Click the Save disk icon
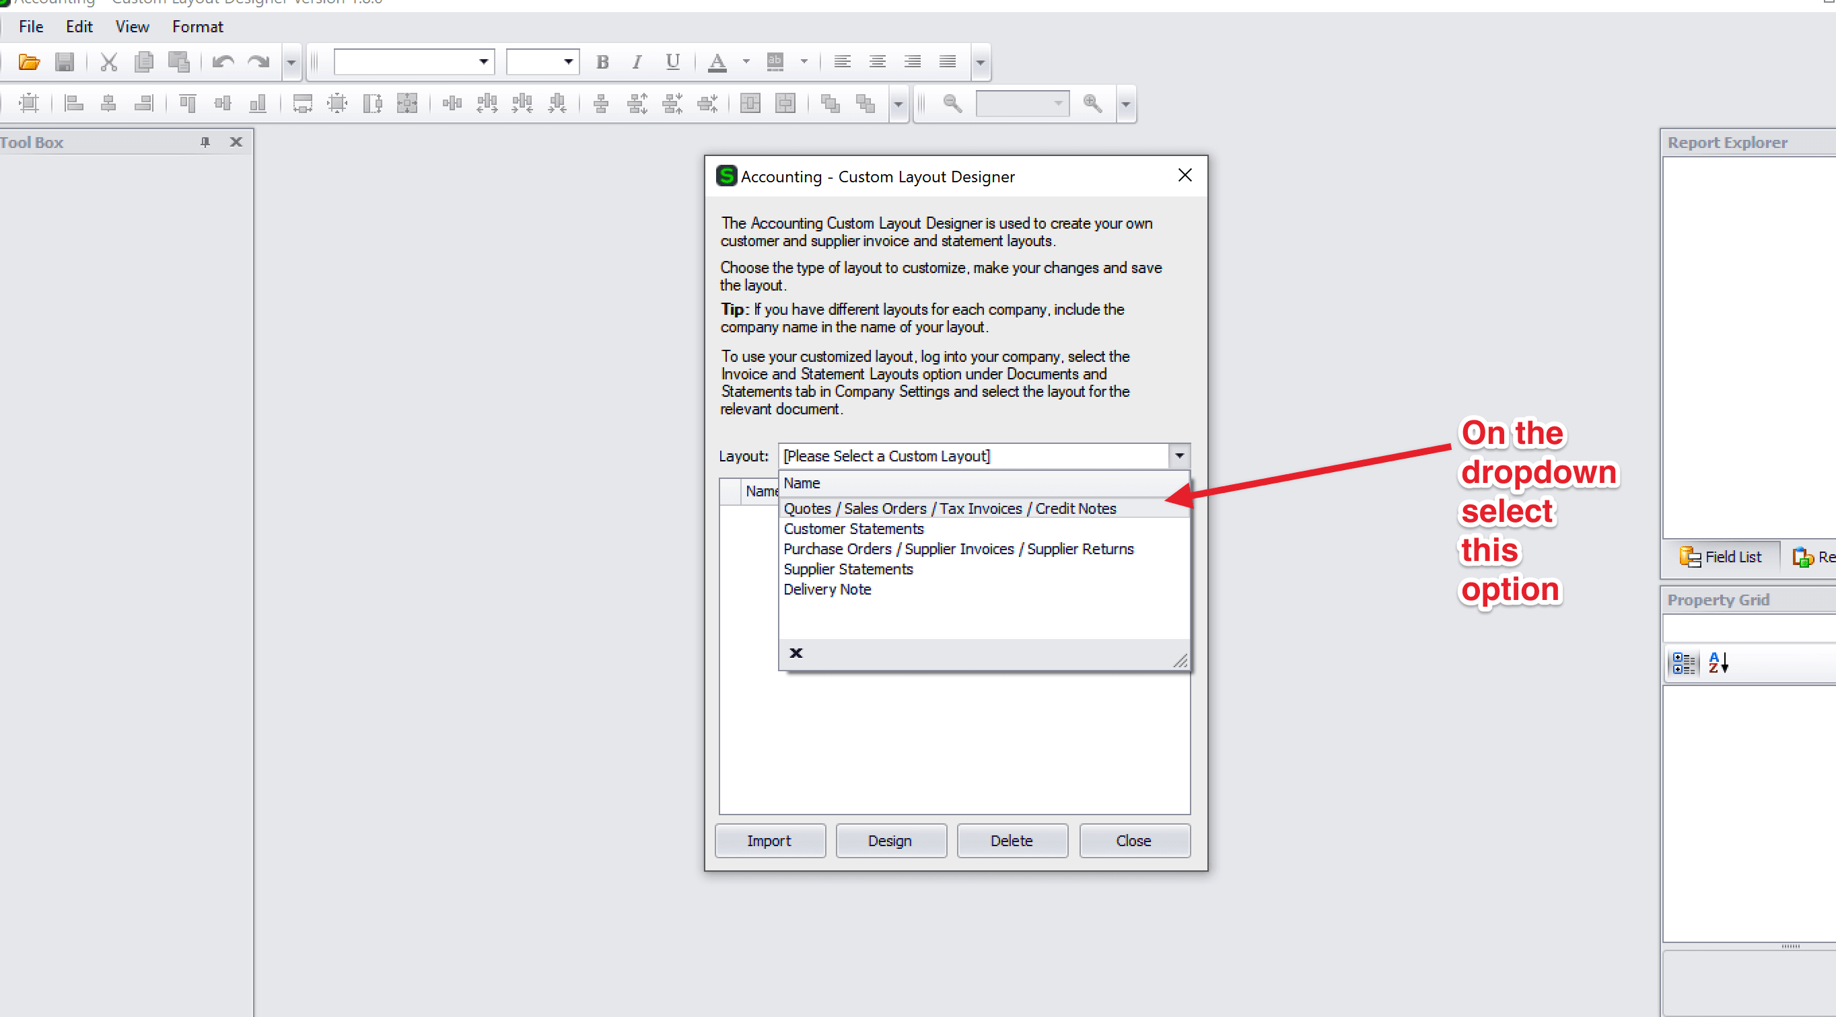 point(64,62)
